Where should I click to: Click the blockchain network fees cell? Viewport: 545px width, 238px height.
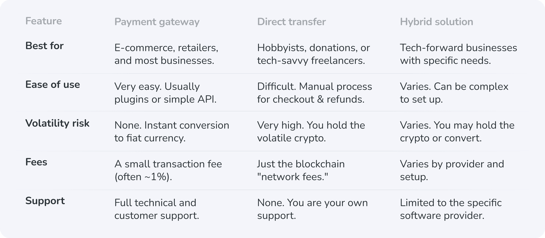click(301, 170)
